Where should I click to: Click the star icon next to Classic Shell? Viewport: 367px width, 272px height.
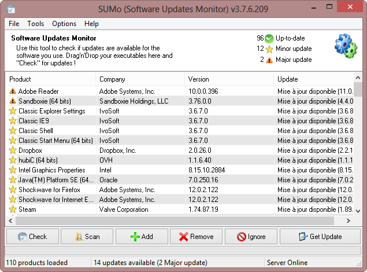coord(13,130)
